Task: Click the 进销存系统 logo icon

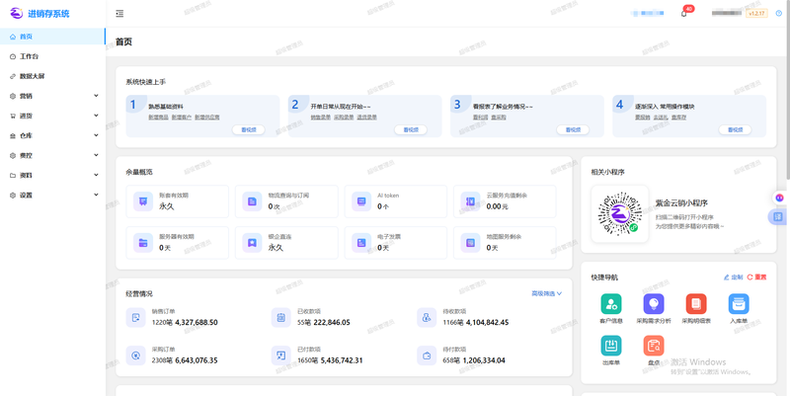Action: point(17,13)
